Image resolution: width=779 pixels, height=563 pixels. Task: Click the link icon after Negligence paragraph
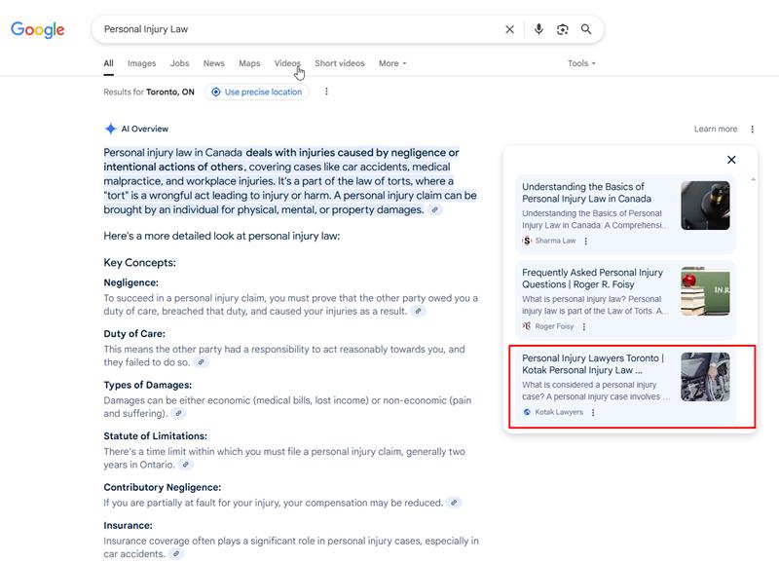coord(419,312)
